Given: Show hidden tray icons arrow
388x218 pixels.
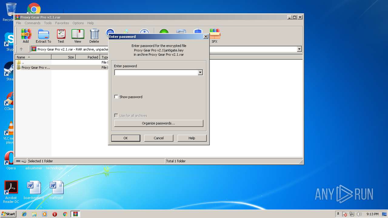Looking at the screenshot, I should point(338,214).
